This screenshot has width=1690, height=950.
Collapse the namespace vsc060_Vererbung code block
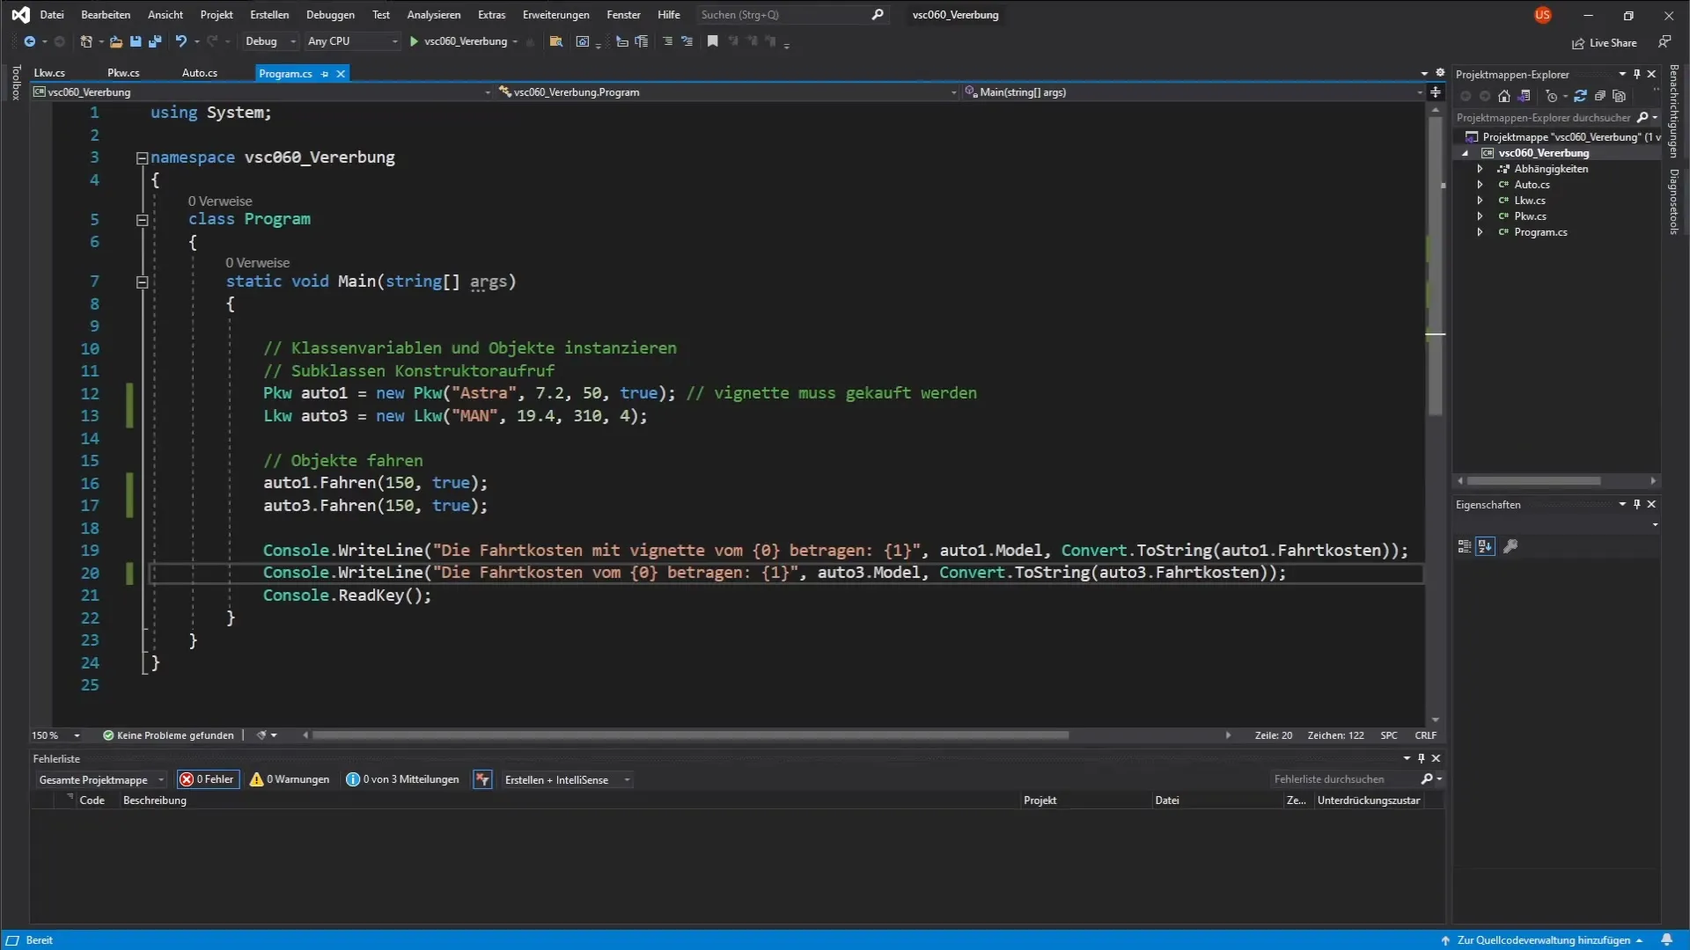[x=142, y=158]
